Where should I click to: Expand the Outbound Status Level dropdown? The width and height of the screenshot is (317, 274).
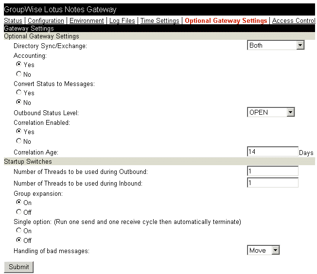pyautogui.click(x=271, y=112)
